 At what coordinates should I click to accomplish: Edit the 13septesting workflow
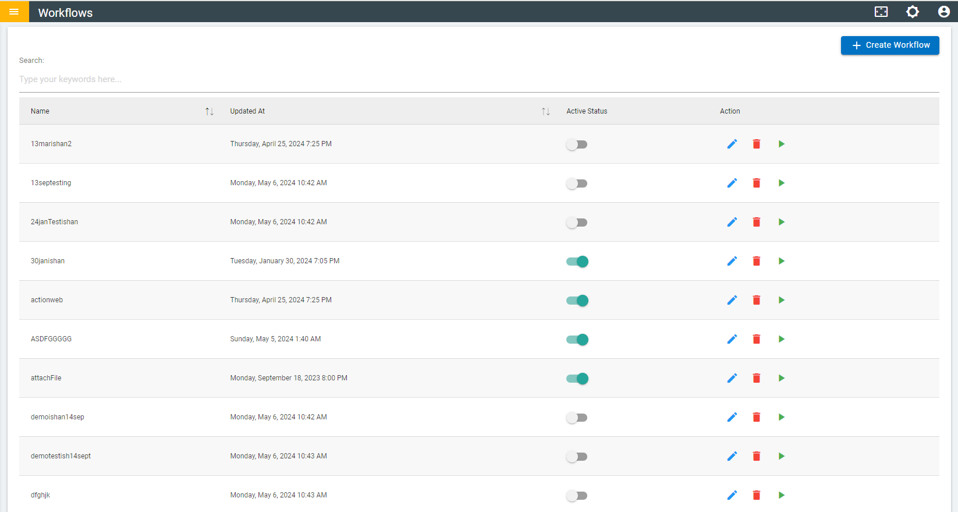(732, 183)
